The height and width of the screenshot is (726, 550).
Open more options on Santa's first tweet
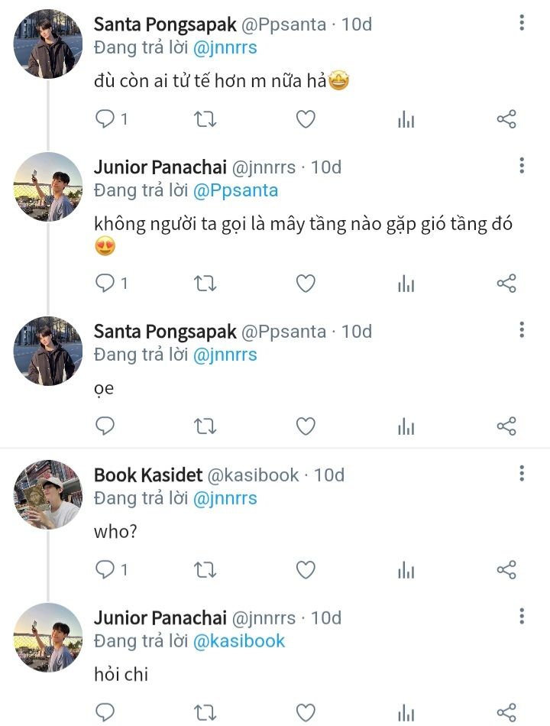522,23
